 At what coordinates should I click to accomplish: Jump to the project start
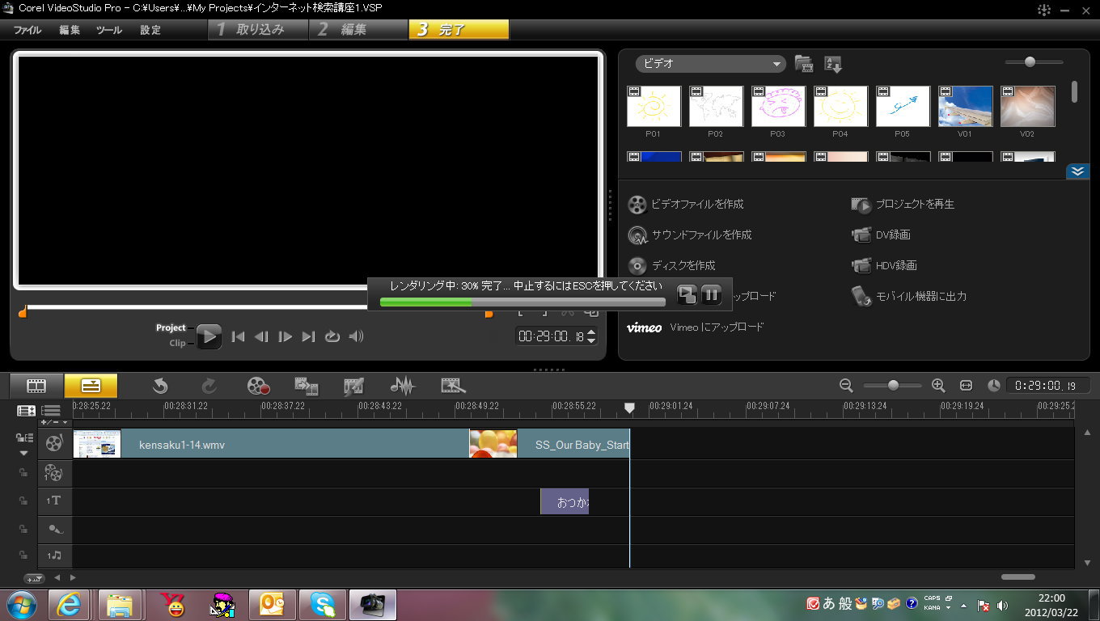pyautogui.click(x=238, y=336)
